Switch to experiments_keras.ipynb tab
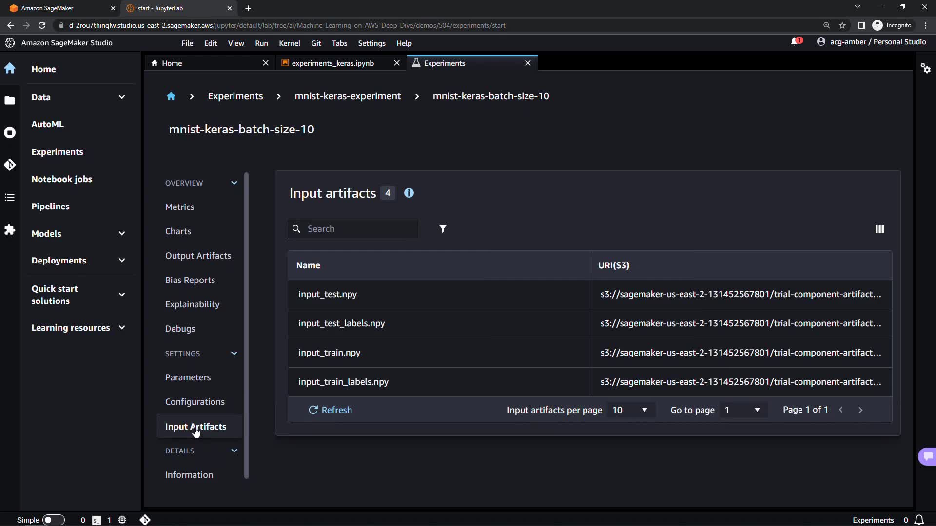This screenshot has width=936, height=526. (x=332, y=63)
